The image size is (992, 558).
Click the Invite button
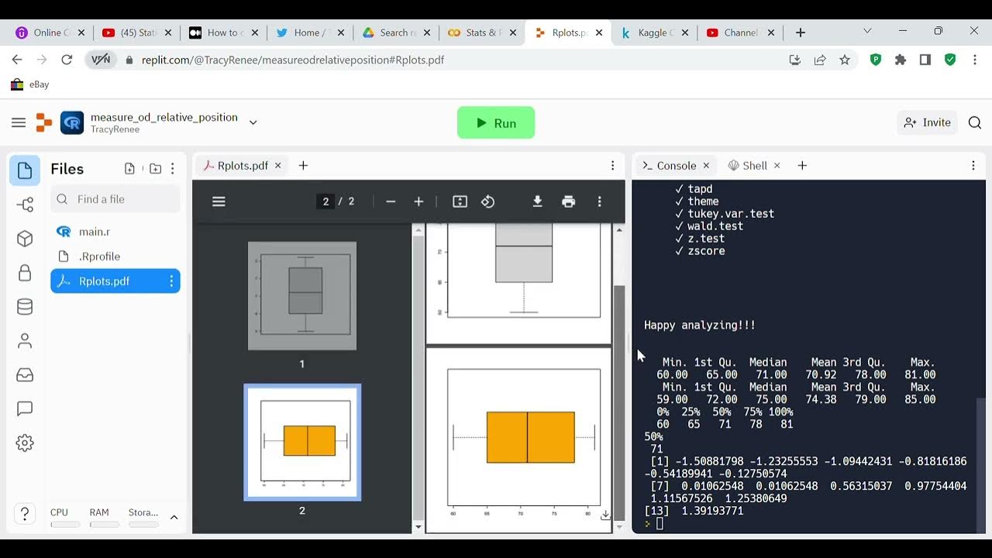pyautogui.click(x=927, y=122)
